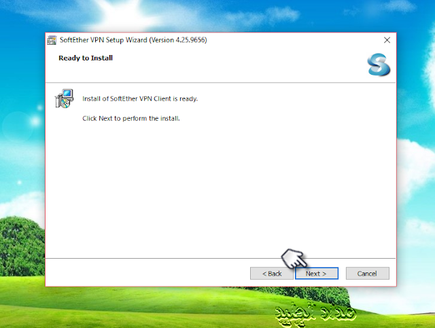Click 'Install of SoftEther VPN Client is ready.' text
Image resolution: width=435 pixels, height=328 pixels.
140,98
